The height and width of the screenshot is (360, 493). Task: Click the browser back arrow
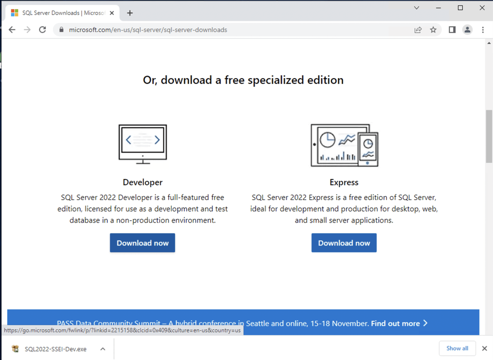point(12,30)
